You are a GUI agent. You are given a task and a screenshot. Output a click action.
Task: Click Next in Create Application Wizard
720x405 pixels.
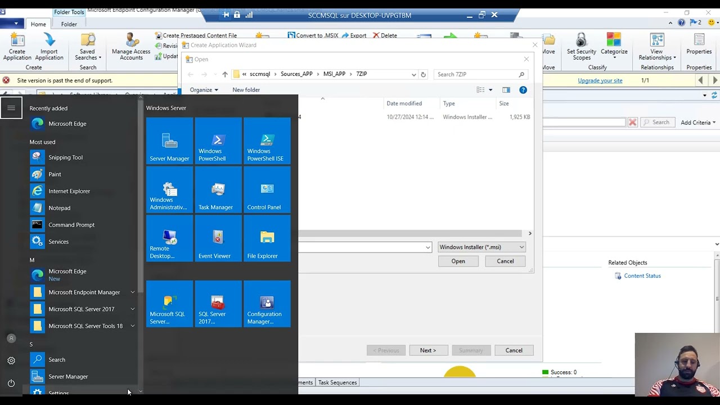(428, 350)
